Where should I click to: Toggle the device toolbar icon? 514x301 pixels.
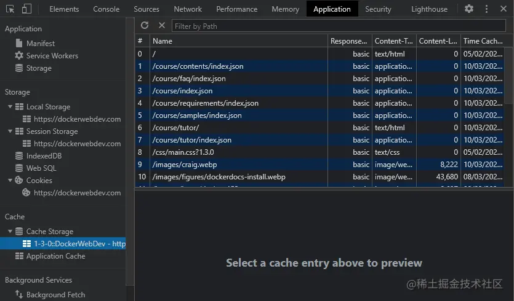(26, 9)
